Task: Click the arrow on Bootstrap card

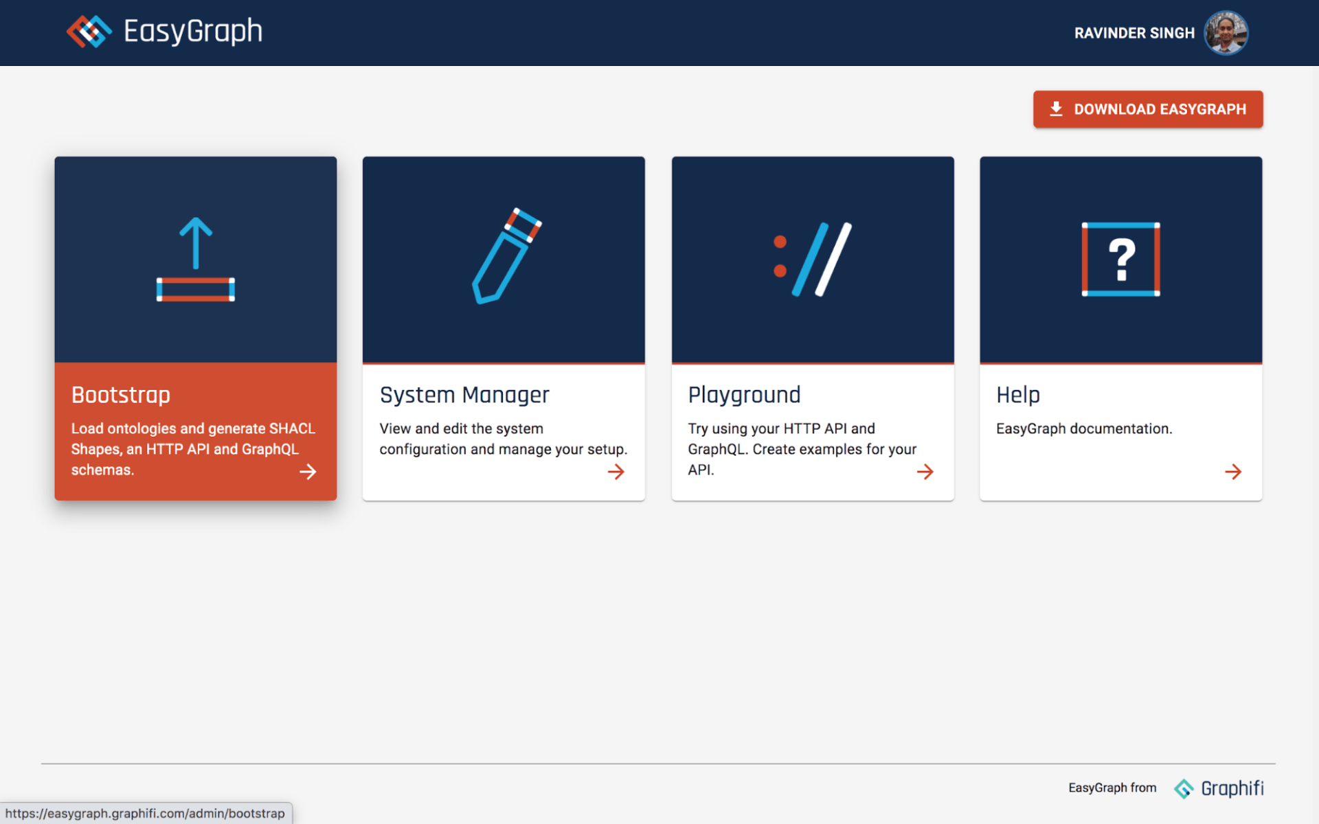Action: pyautogui.click(x=308, y=472)
